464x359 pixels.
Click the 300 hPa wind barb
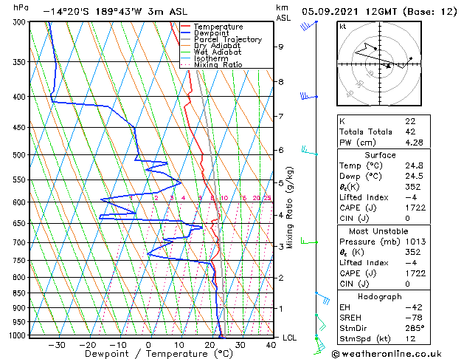(x=308, y=25)
